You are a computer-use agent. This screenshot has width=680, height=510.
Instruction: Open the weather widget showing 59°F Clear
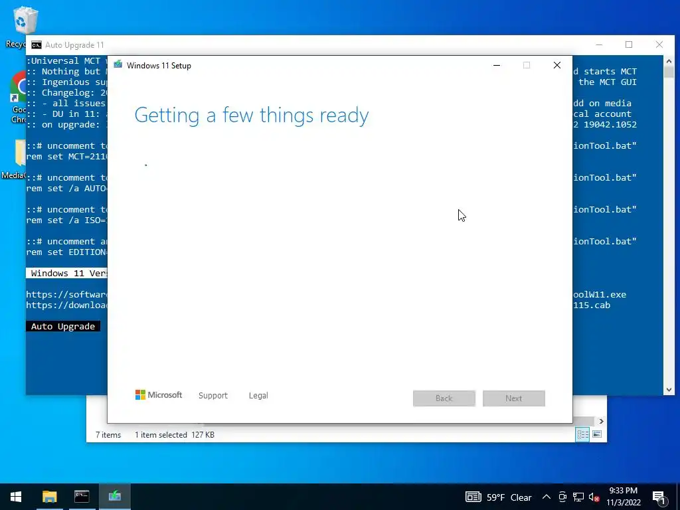click(x=498, y=497)
